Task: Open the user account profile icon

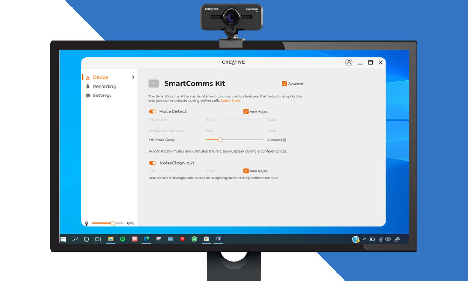Action: tap(349, 62)
